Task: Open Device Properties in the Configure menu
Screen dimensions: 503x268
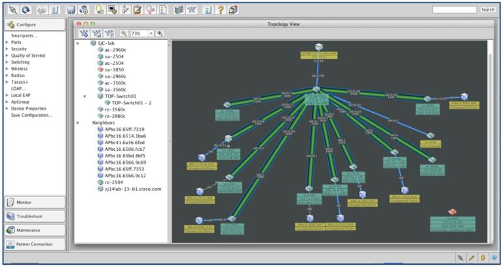Action: pos(29,109)
